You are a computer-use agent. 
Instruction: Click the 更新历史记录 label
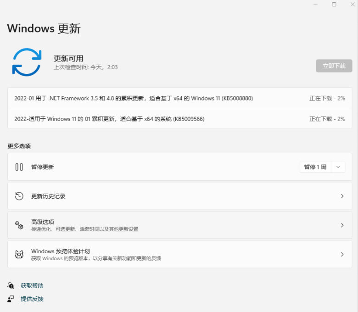(x=48, y=196)
